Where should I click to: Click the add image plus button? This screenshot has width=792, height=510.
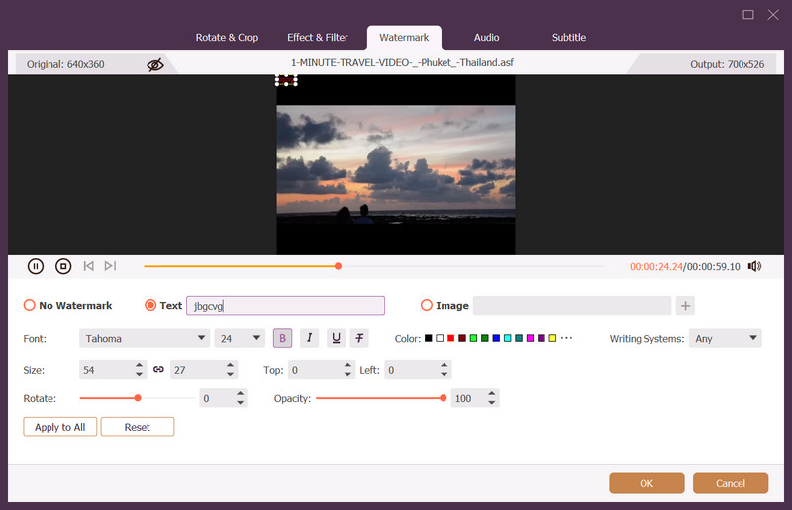(x=686, y=306)
